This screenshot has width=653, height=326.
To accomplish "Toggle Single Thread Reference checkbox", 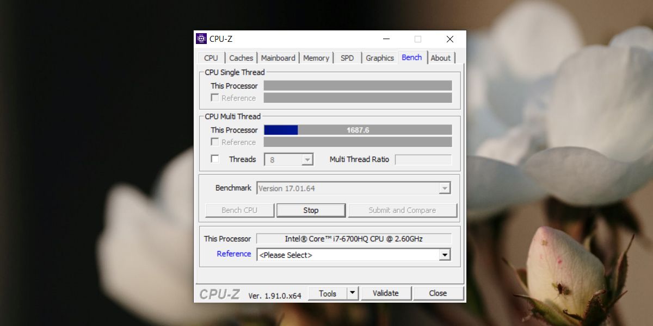I will [215, 98].
